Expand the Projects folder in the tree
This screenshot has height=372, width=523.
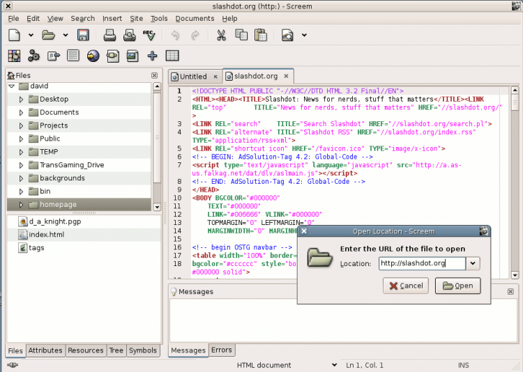(22, 125)
